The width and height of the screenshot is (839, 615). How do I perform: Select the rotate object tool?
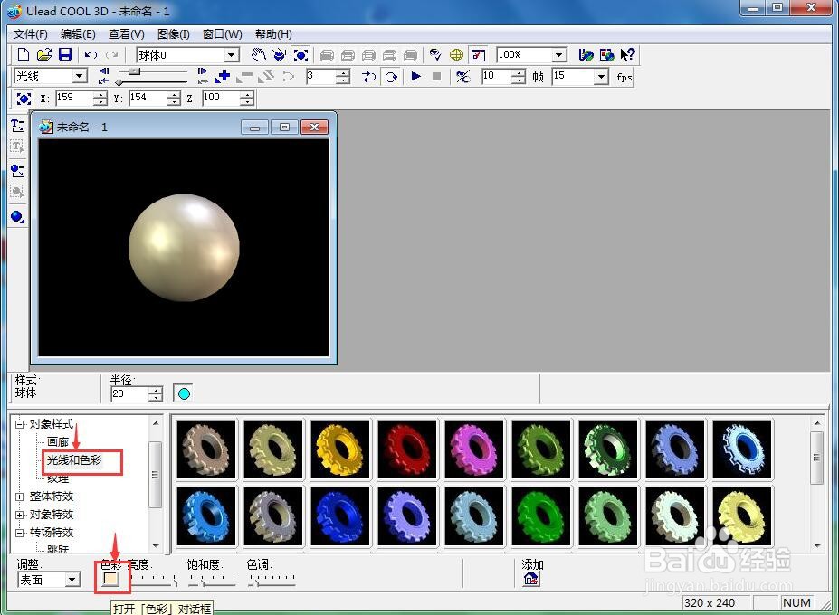point(279,54)
